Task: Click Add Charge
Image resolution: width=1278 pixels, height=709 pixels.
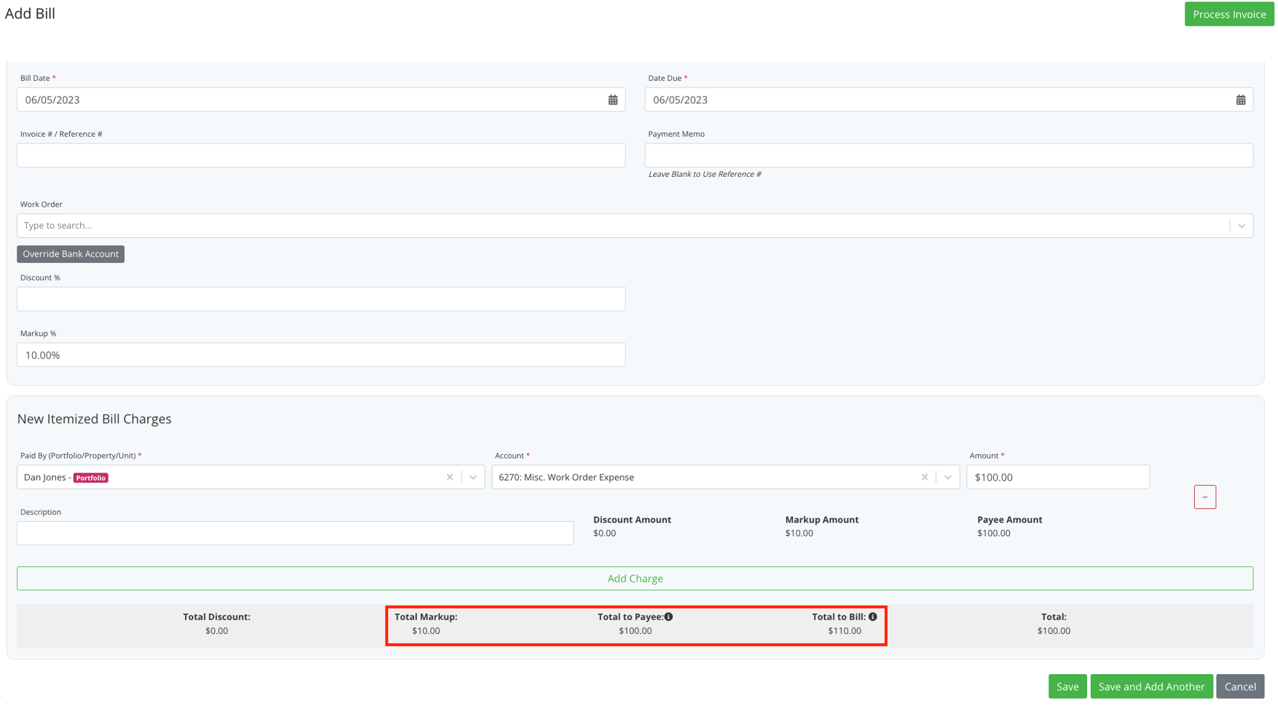Action: tap(635, 577)
